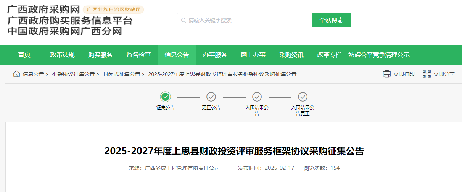Open 办事服务 in the navigation bar

tap(215, 55)
